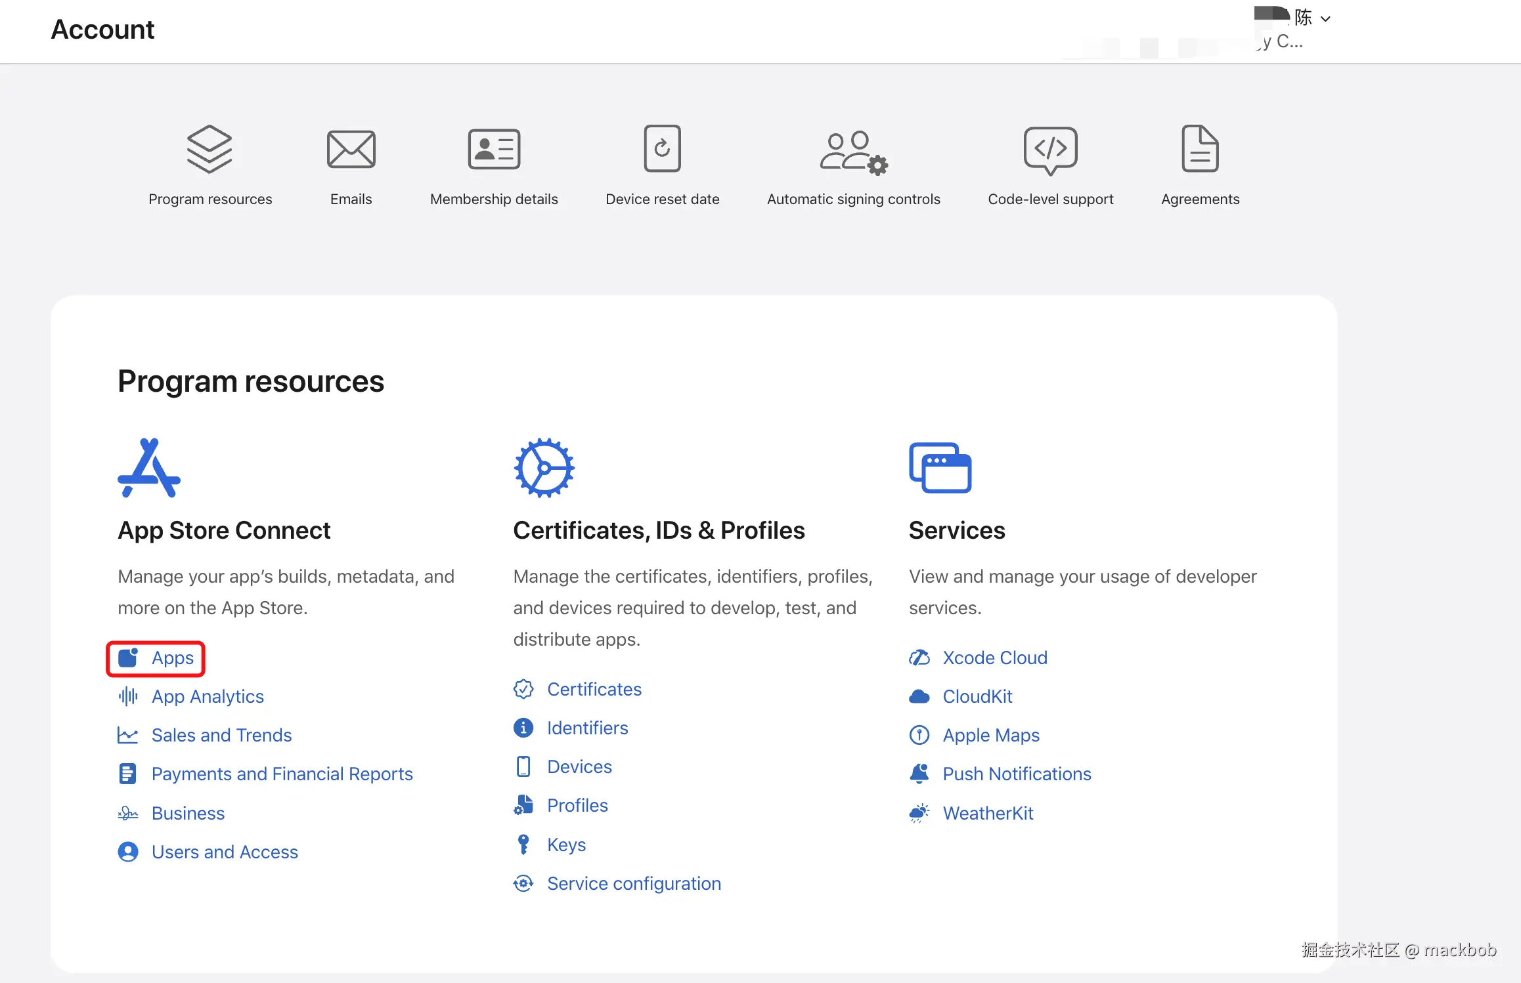Go to Identifiers
1521x983 pixels.
[x=588, y=728]
